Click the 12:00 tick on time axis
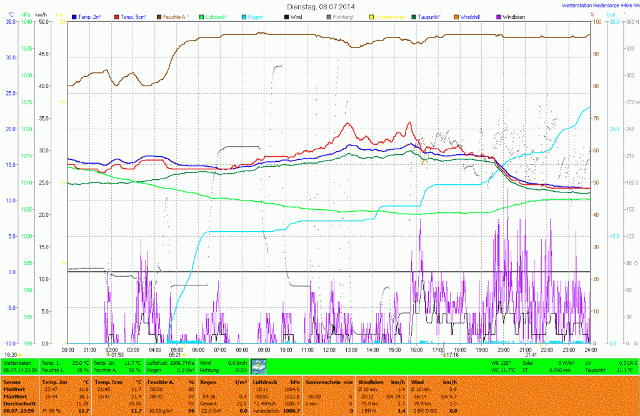Screen dimensions: 640x416 click(329, 349)
